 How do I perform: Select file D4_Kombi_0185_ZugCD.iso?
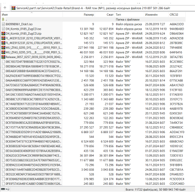[23, 29]
